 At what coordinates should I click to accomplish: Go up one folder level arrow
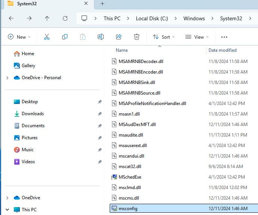pyautogui.click(x=47, y=18)
